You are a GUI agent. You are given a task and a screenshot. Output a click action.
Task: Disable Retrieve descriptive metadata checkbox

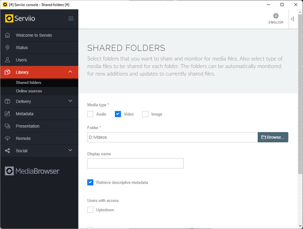click(90, 182)
